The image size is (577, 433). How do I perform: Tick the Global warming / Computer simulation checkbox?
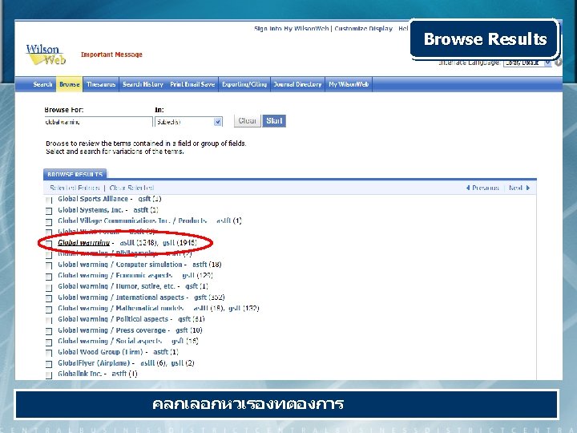pos(49,265)
